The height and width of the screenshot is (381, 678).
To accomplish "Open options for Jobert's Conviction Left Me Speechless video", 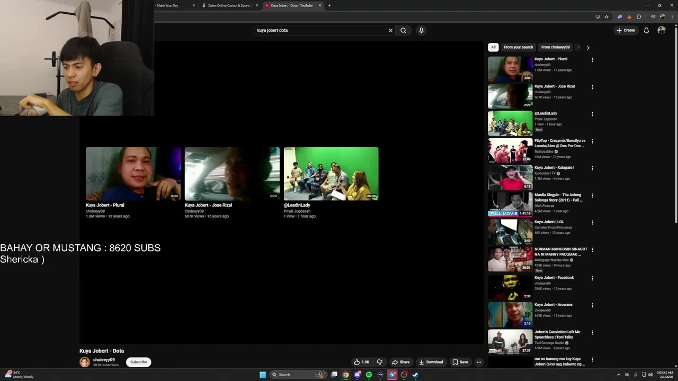I will click(592, 333).
